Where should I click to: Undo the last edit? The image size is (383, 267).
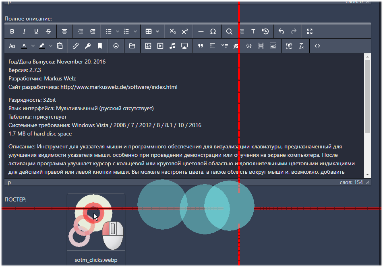tap(282, 31)
